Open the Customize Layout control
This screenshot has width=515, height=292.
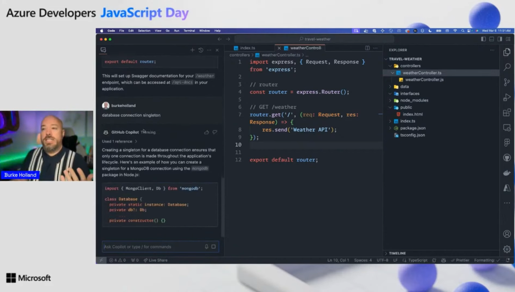coord(508,39)
